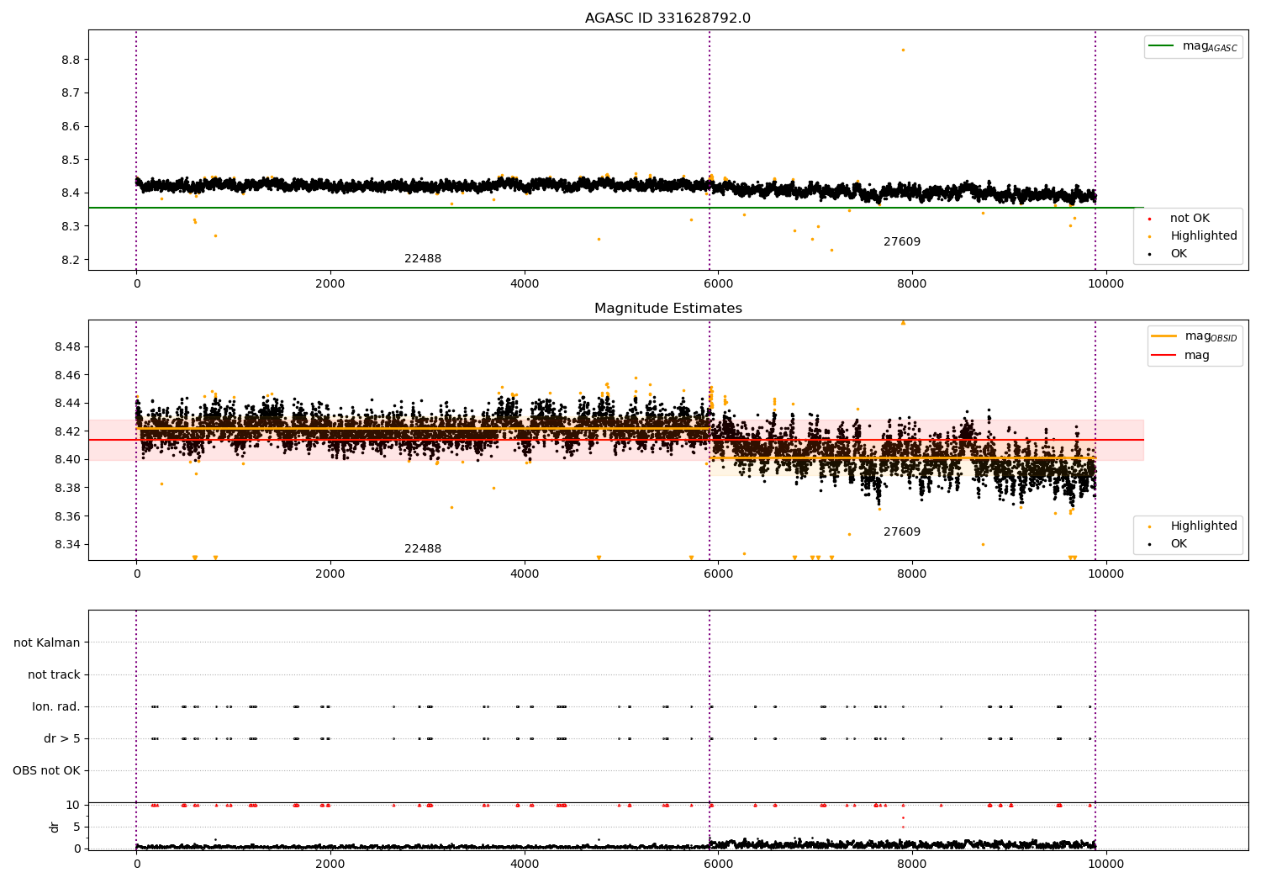Image resolution: width=1261 pixels, height=883 pixels.
Task: Click the 'not Kalman' axis label
Action: pyautogui.click(x=47, y=643)
